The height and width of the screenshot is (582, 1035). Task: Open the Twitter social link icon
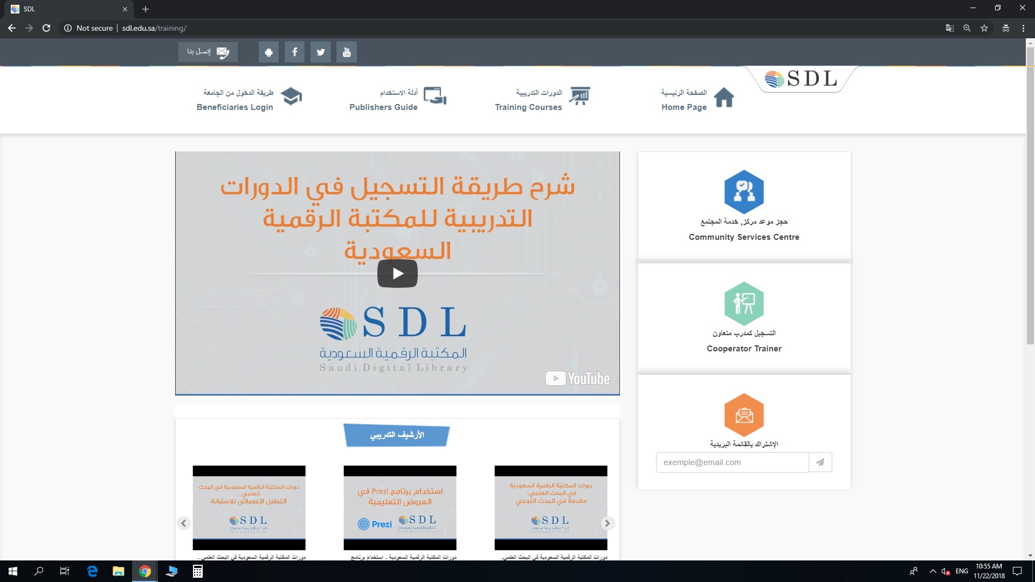(321, 52)
